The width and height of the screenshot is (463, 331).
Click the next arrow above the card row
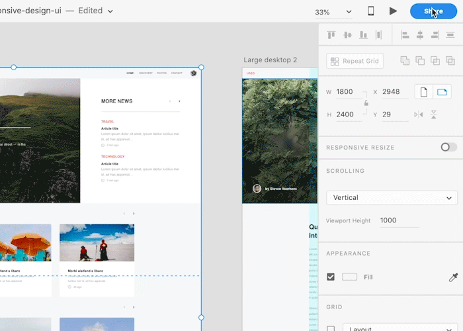pyautogui.click(x=134, y=213)
